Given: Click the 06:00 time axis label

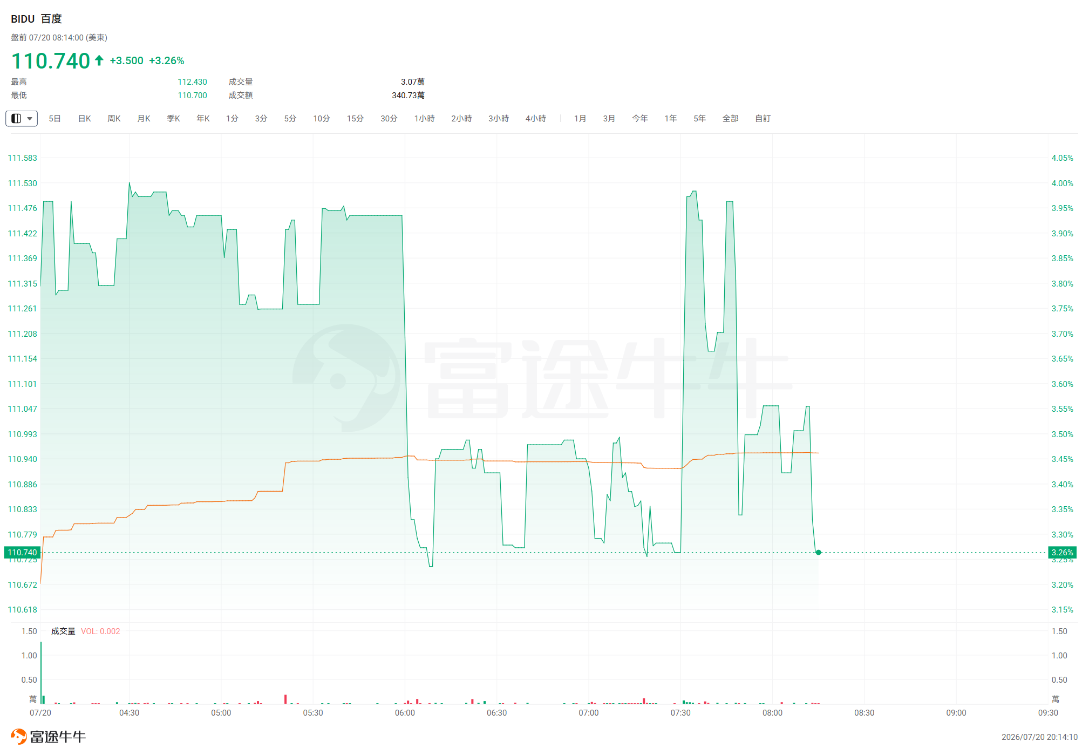Looking at the screenshot, I should click(405, 713).
